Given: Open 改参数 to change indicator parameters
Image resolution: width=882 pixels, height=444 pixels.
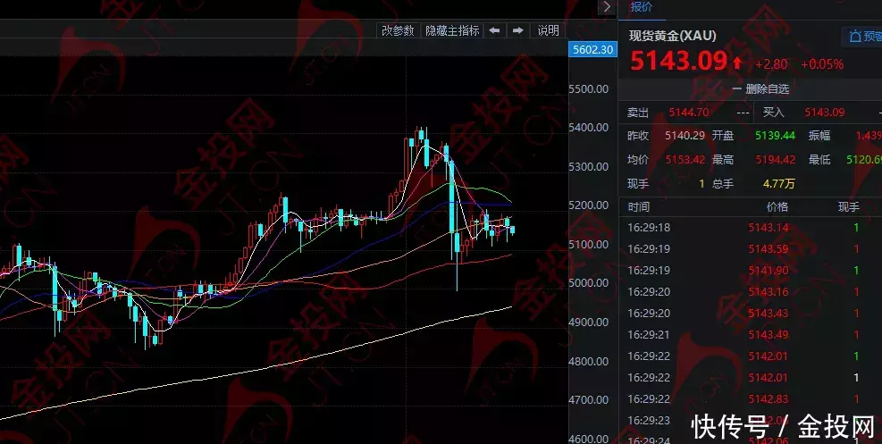Looking at the screenshot, I should pos(398,30).
